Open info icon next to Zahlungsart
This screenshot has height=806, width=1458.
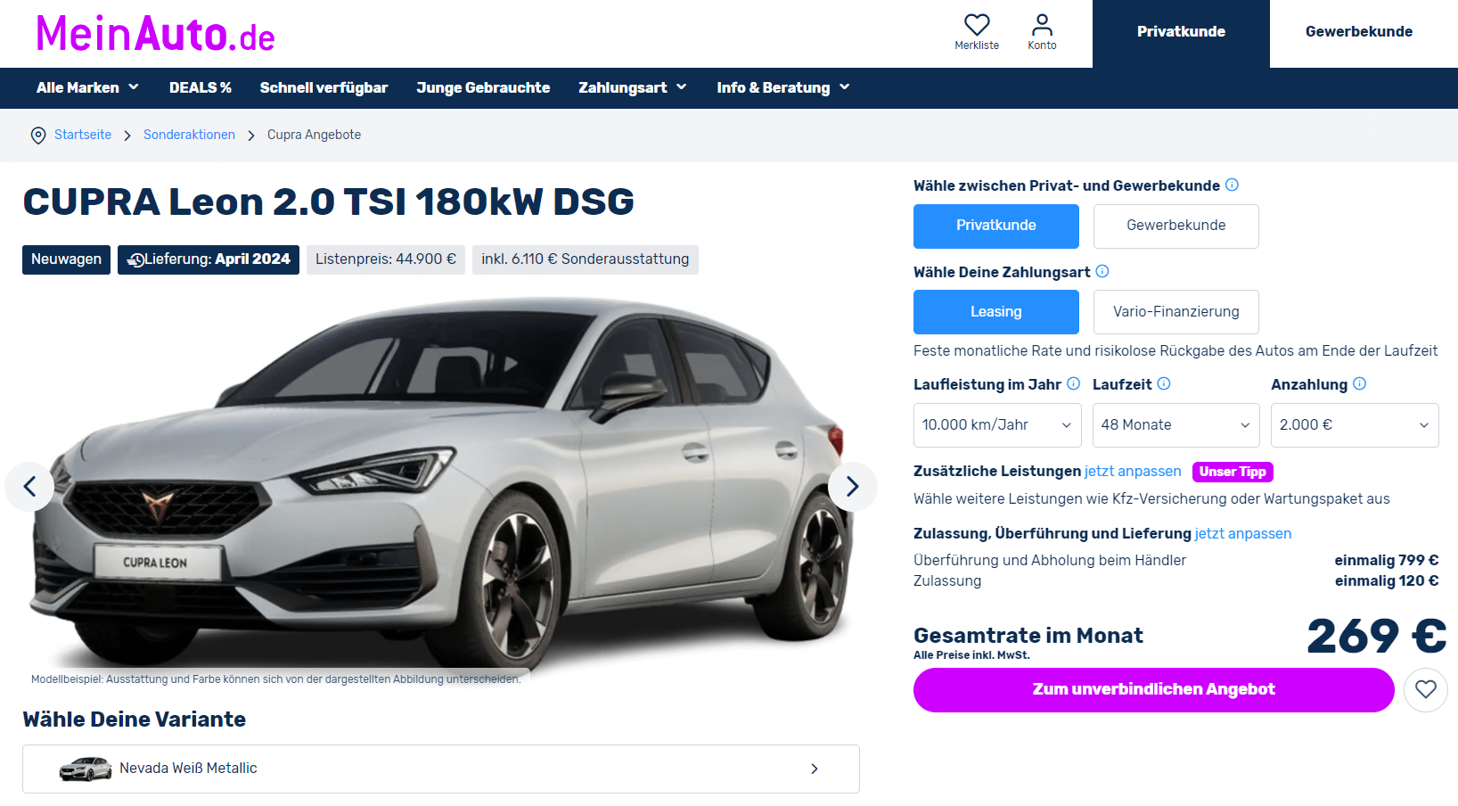(x=1102, y=271)
